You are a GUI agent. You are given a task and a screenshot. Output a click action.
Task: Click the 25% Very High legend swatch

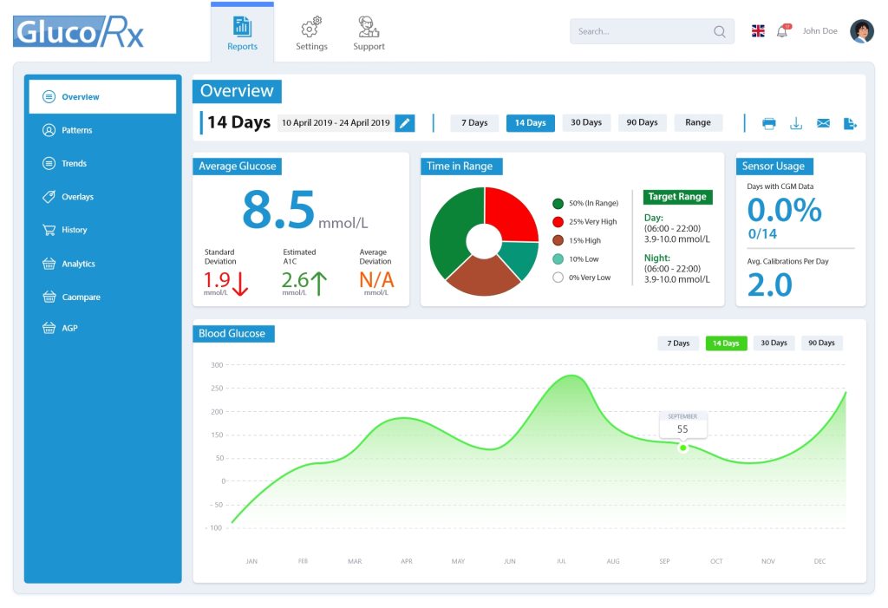558,222
